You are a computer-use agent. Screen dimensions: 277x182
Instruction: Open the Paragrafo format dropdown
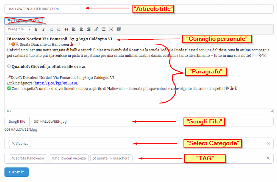(x=19, y=29)
